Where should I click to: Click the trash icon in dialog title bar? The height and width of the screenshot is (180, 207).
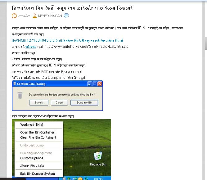pyautogui.click(x=15, y=83)
